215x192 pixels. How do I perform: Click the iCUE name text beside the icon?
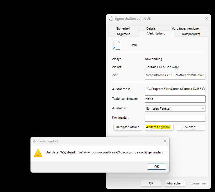[134, 45]
